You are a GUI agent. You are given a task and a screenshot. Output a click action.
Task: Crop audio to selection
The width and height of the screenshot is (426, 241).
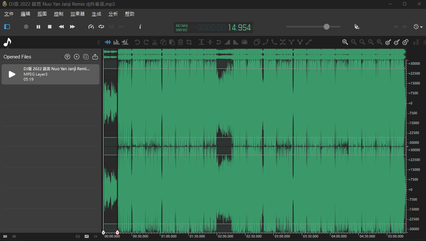click(189, 42)
